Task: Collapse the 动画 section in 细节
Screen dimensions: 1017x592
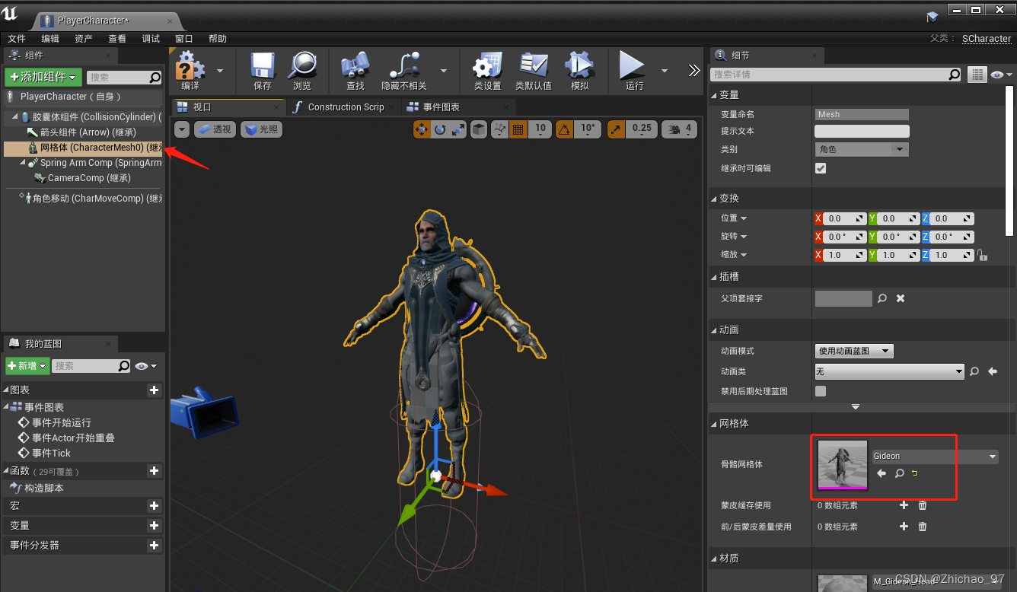Action: [x=714, y=330]
